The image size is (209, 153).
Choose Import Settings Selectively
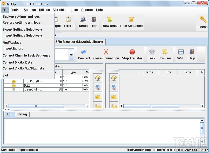tap(28, 36)
